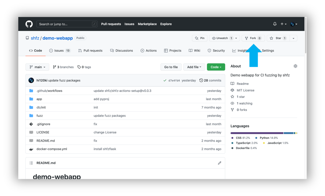Open commit d7e4fd4

click(174, 80)
